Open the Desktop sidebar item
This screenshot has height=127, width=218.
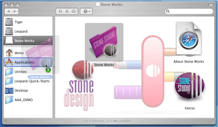(28, 90)
